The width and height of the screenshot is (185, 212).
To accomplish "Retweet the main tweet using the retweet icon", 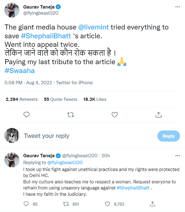I will [x=71, y=115].
